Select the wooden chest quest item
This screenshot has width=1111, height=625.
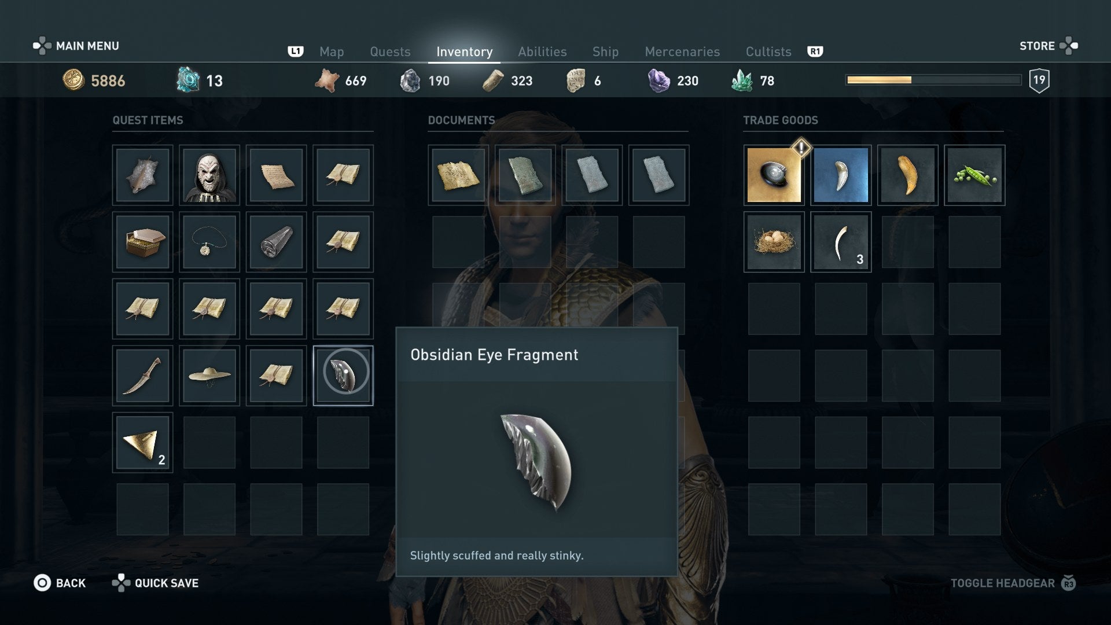(x=142, y=242)
